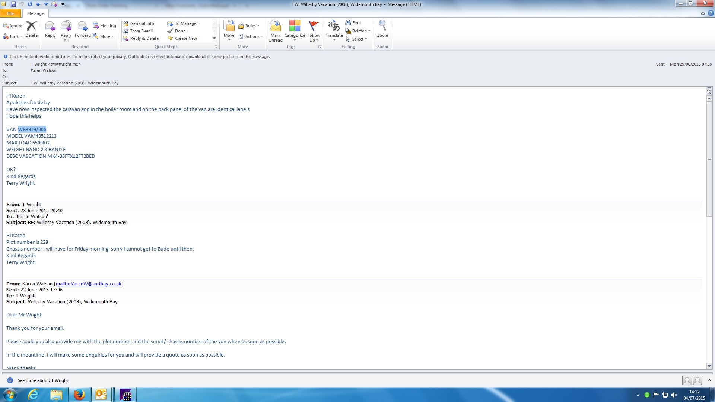This screenshot has height=402, width=715.
Task: Click the message scrollbar down arrow
Action: coord(709,366)
